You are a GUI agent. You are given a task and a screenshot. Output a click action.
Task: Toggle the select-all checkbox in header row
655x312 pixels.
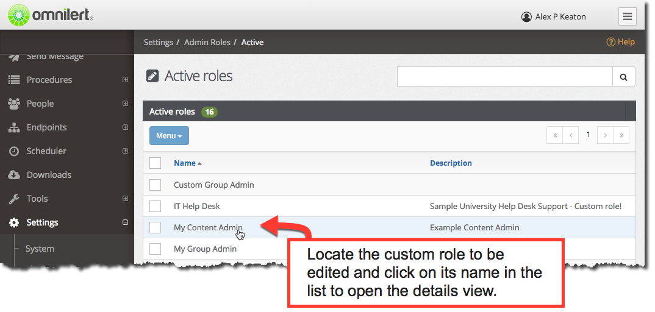click(156, 163)
